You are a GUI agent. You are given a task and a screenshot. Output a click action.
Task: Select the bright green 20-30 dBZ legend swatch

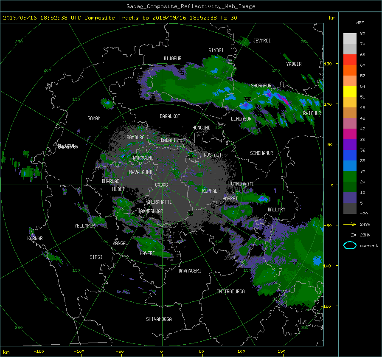[x=350, y=177]
